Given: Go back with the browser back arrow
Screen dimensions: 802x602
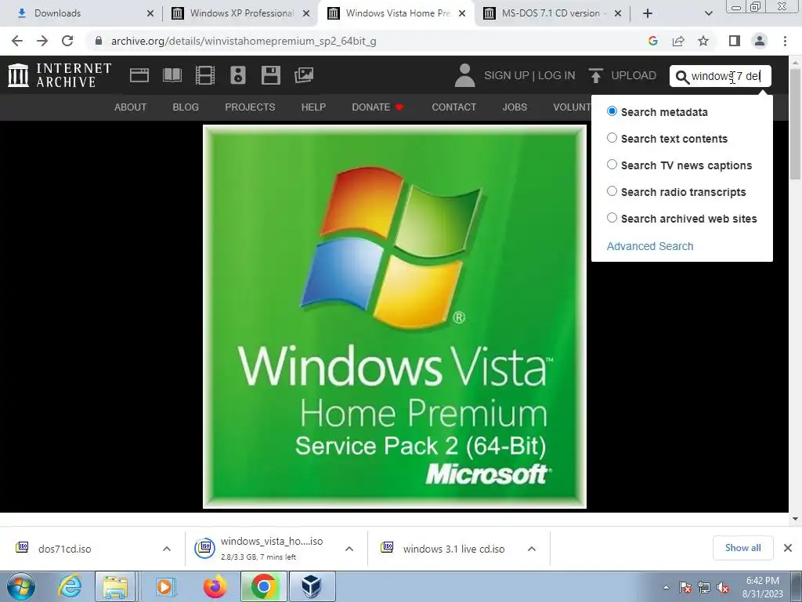Looking at the screenshot, I should (x=17, y=41).
